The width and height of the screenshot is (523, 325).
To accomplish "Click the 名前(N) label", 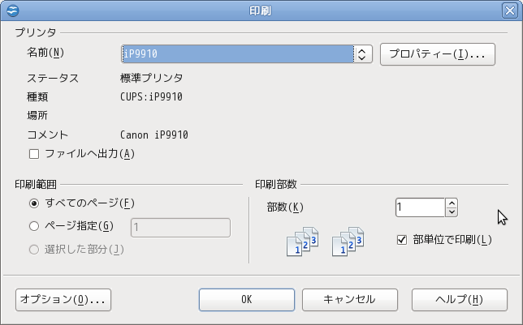I will pyautogui.click(x=45, y=53).
